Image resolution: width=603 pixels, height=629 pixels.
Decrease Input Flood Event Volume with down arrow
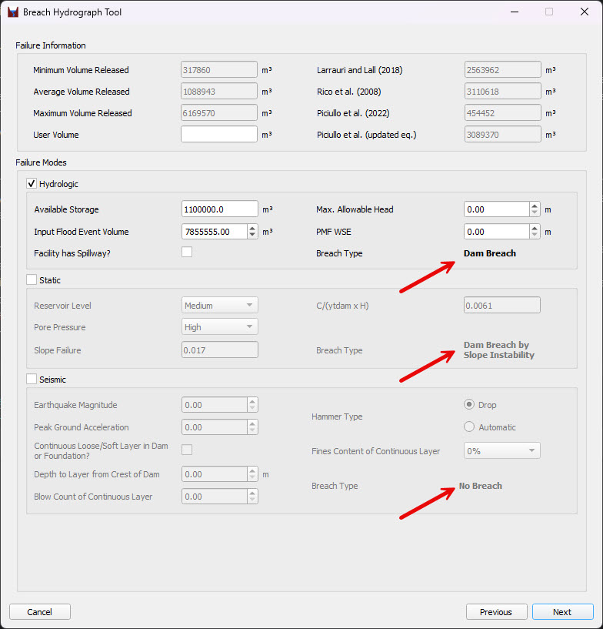(x=252, y=236)
